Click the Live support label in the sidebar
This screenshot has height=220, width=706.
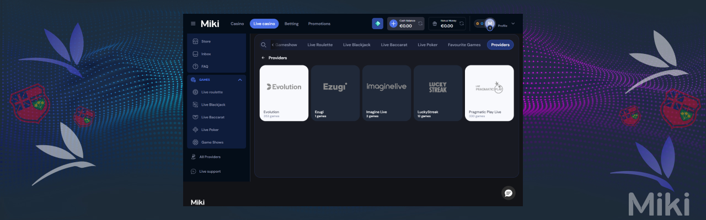click(210, 172)
